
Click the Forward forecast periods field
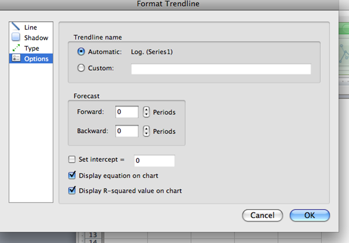point(126,111)
